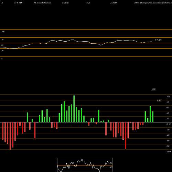Click the bold MR value beside the 80 label
Viewport: 172px width, 172px height.
[159, 101]
